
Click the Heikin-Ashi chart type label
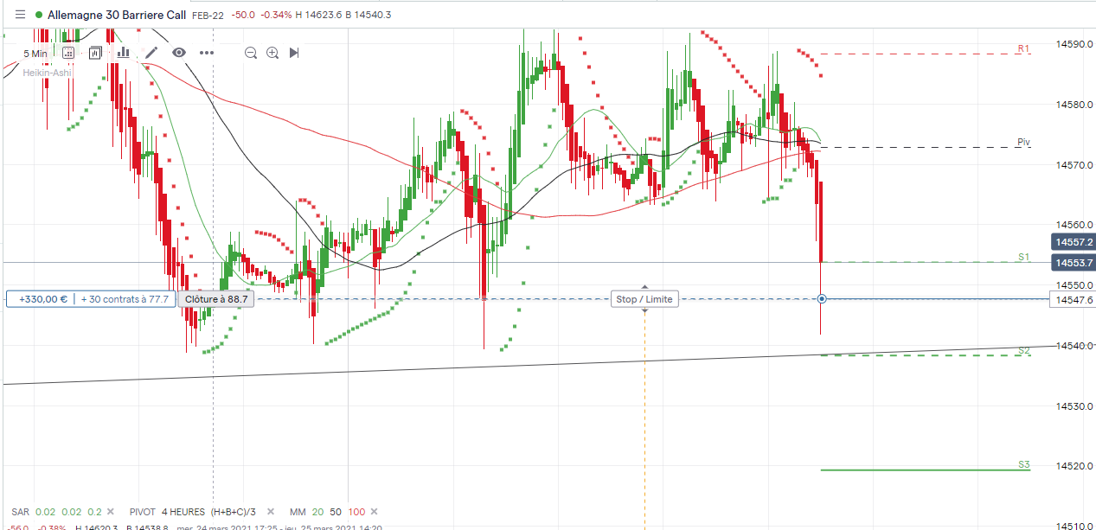47,73
